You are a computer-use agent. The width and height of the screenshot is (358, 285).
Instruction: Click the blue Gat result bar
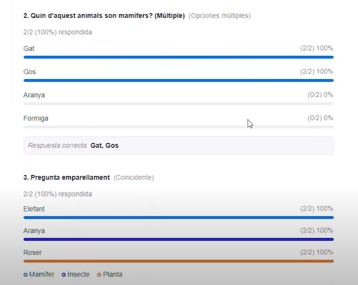pyautogui.click(x=178, y=57)
